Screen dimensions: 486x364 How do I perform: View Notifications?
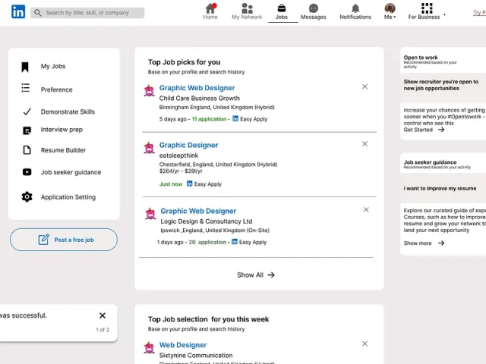(355, 12)
